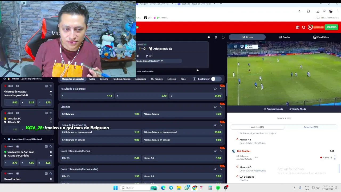Favorite the Venados FC match star
341x192 pixels.
click(x=51, y=113)
